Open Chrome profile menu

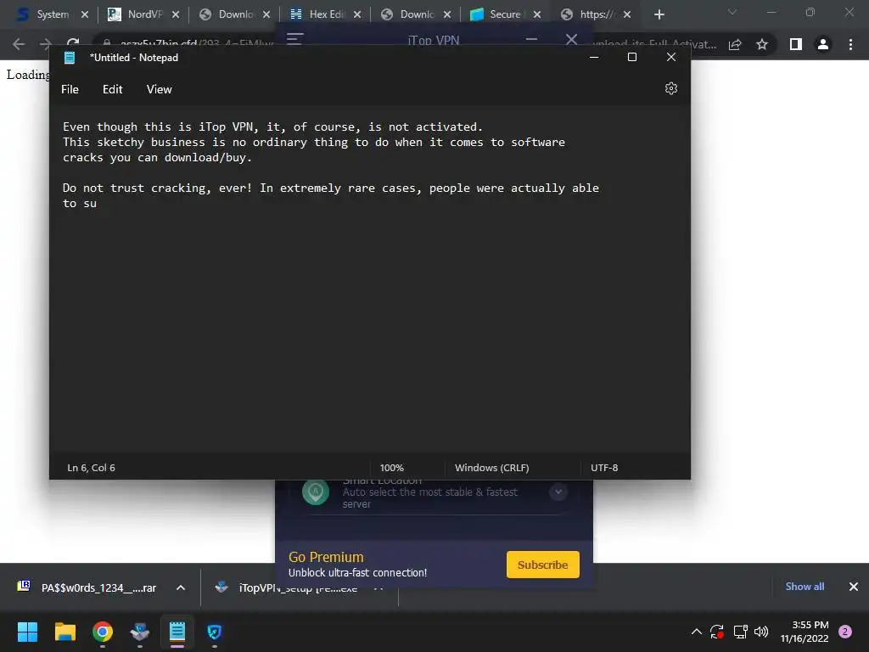823,44
